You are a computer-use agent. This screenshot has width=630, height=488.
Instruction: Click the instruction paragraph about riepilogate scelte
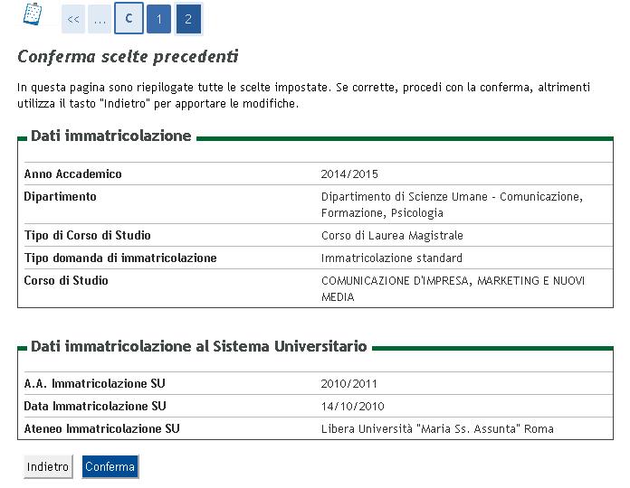point(304,95)
